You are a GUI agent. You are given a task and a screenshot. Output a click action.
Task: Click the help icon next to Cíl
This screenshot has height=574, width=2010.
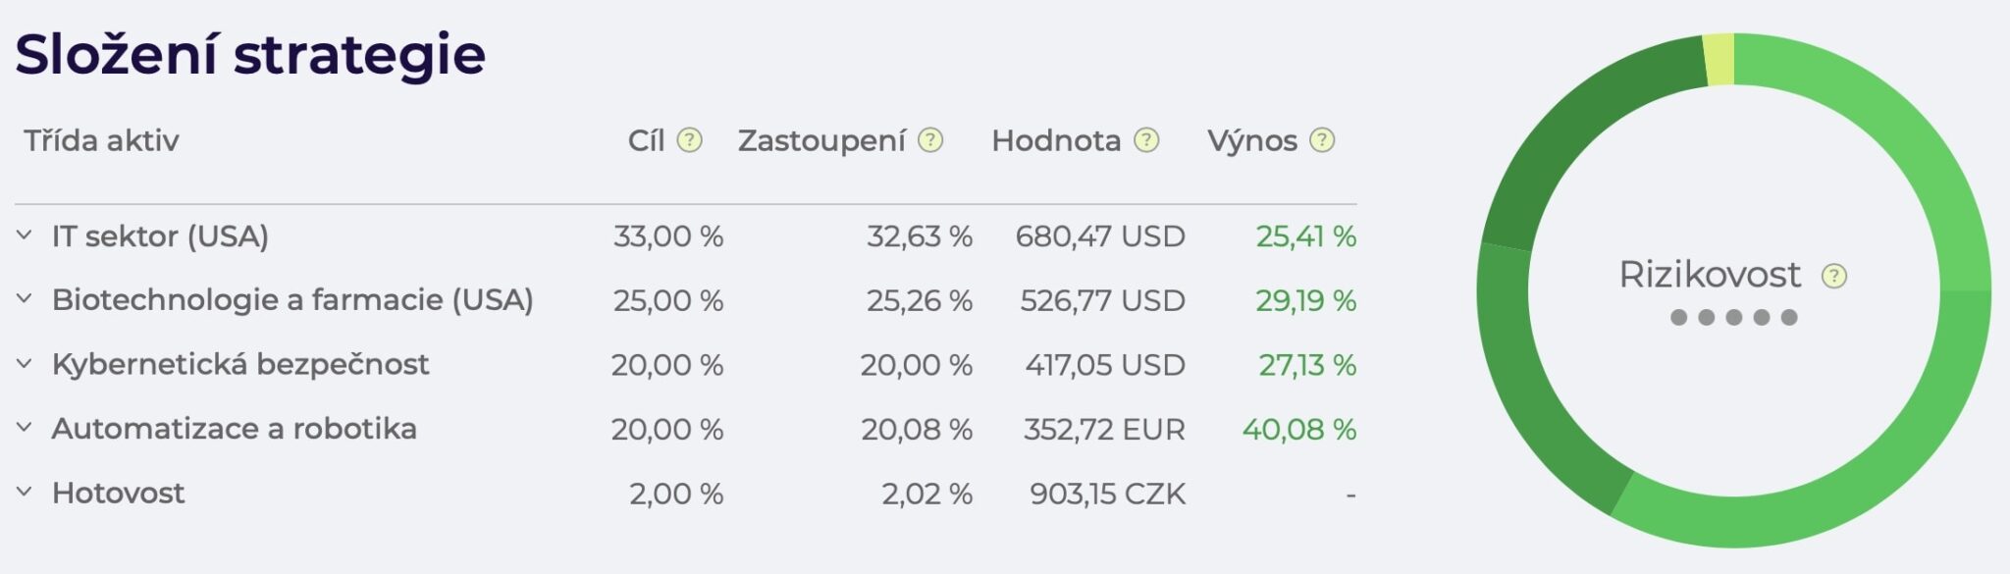click(x=690, y=140)
